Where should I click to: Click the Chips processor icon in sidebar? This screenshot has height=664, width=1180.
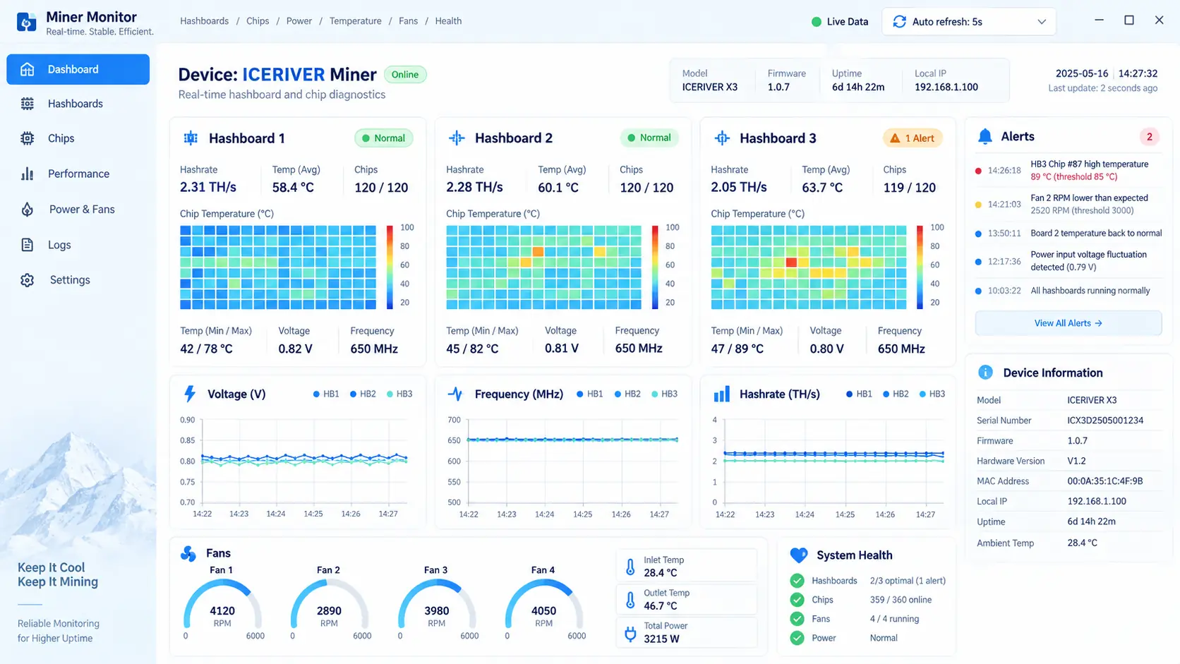tap(28, 138)
